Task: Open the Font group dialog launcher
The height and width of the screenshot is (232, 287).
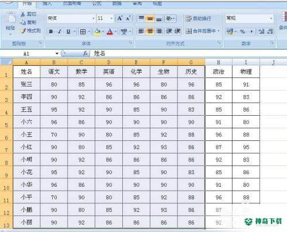Action: [130, 43]
